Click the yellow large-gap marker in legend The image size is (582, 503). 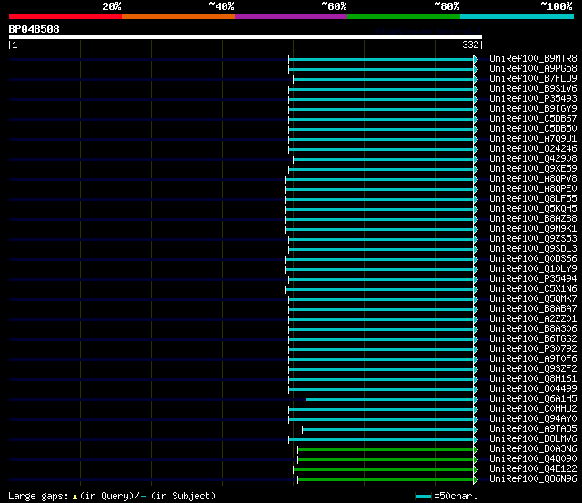coord(75,496)
